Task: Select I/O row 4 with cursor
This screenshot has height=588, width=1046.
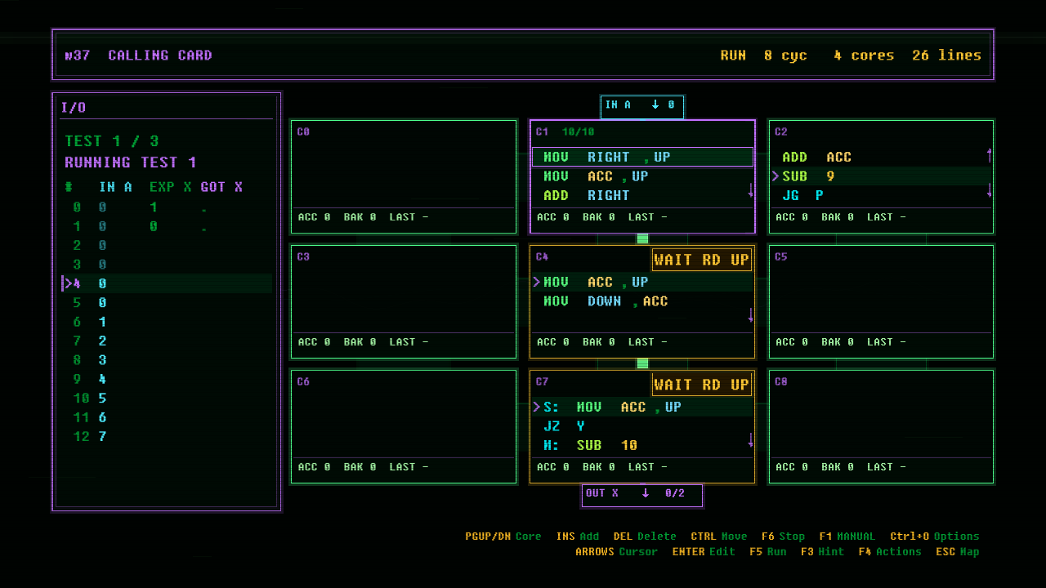Action: point(167,283)
